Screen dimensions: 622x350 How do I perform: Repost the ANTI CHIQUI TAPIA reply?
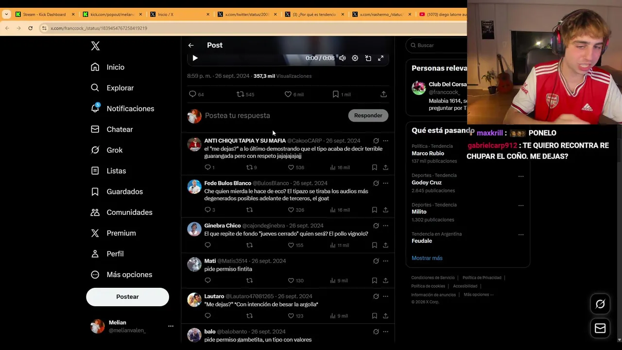coord(251,167)
